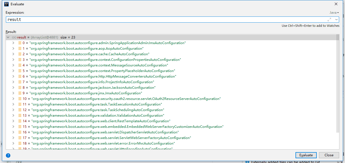Click the element icon beside DispatcherServletAutoConfiguration

coord(20,132)
